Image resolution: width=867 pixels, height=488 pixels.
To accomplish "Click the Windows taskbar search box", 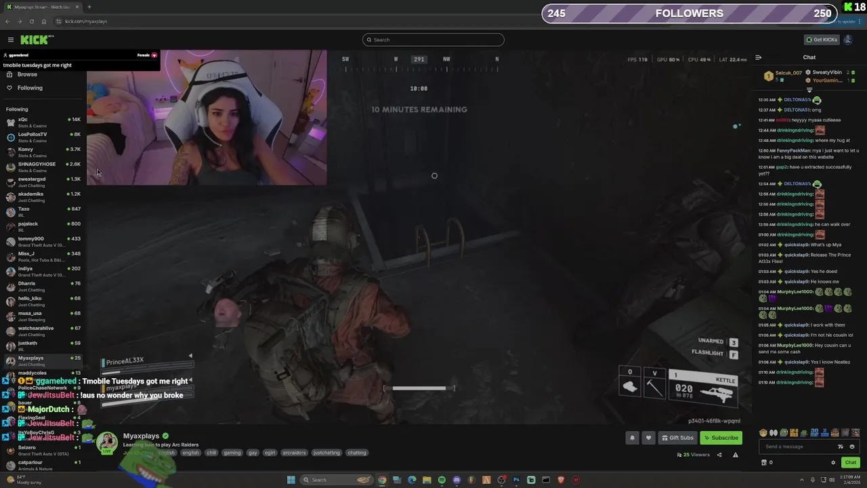I will pyautogui.click(x=337, y=480).
